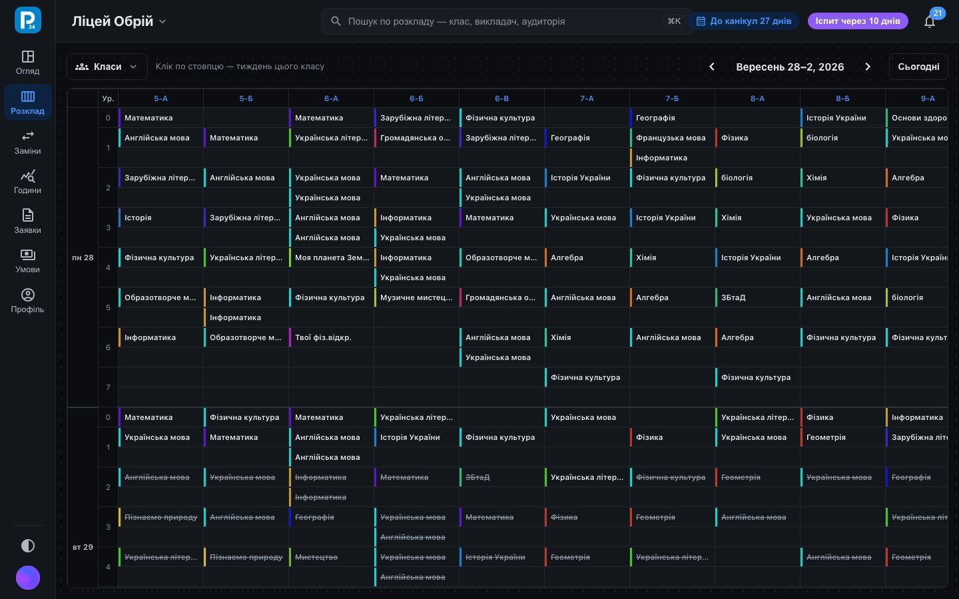Open the Класи view dropdown
The height and width of the screenshot is (599, 959).
[107, 67]
